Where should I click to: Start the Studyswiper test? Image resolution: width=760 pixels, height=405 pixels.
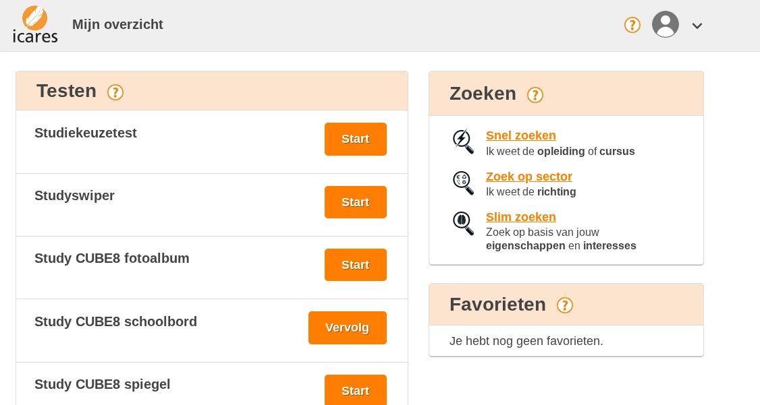356,202
